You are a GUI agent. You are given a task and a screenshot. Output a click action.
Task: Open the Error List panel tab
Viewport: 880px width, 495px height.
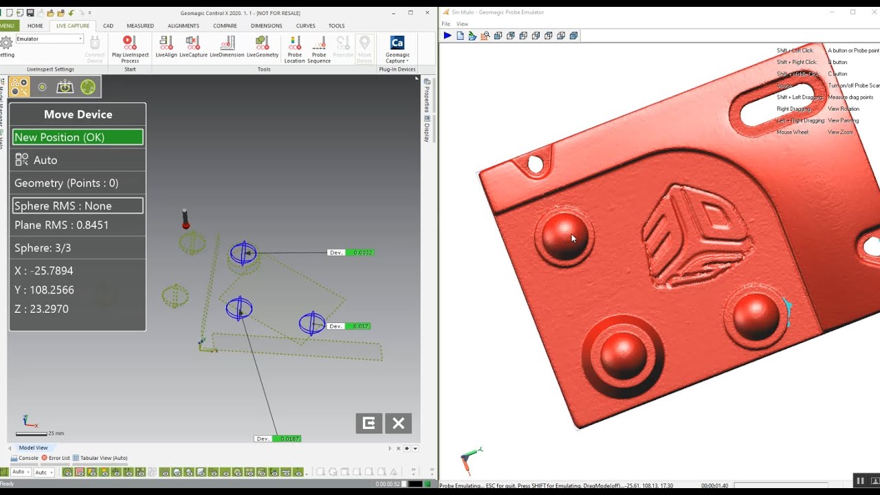[x=56, y=458]
